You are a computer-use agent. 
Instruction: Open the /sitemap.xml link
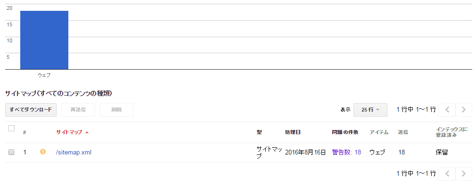click(x=74, y=153)
